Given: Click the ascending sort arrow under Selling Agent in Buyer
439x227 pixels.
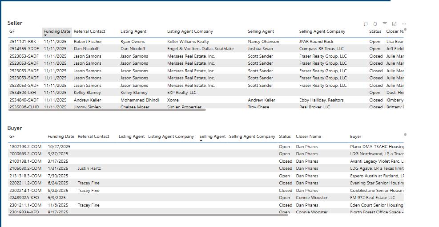Looking at the screenshot, I should click(x=201, y=141).
